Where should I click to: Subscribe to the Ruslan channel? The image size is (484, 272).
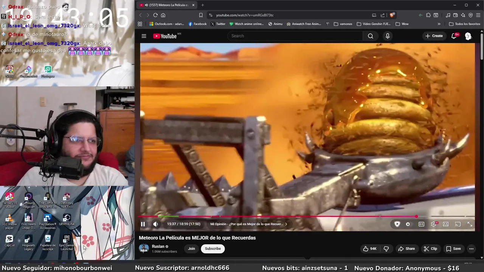pyautogui.click(x=213, y=249)
